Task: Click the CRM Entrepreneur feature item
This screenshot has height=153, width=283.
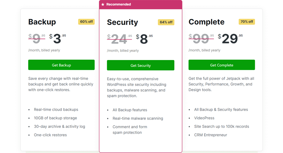Action: pos(211,135)
